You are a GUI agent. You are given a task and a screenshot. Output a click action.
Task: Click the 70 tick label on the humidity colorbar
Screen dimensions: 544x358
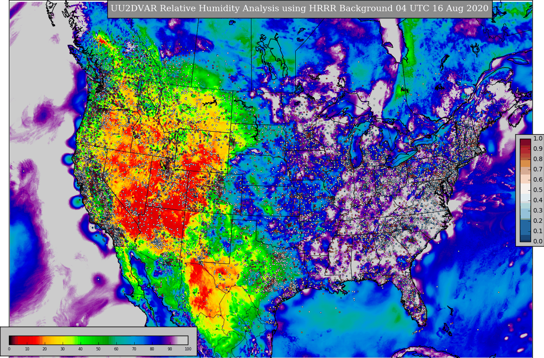coord(134,349)
